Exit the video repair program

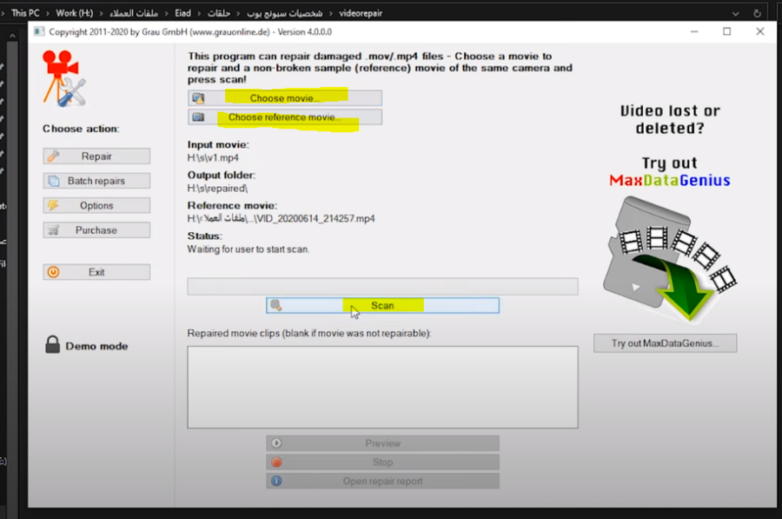[96, 272]
